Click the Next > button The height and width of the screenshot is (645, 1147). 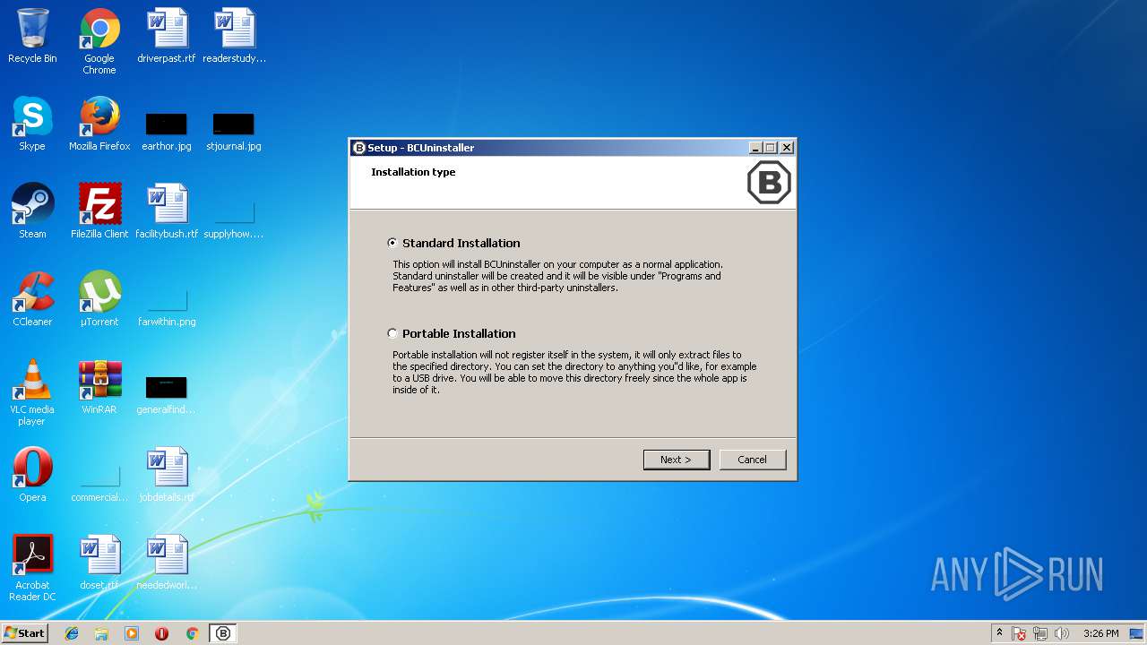coord(677,460)
